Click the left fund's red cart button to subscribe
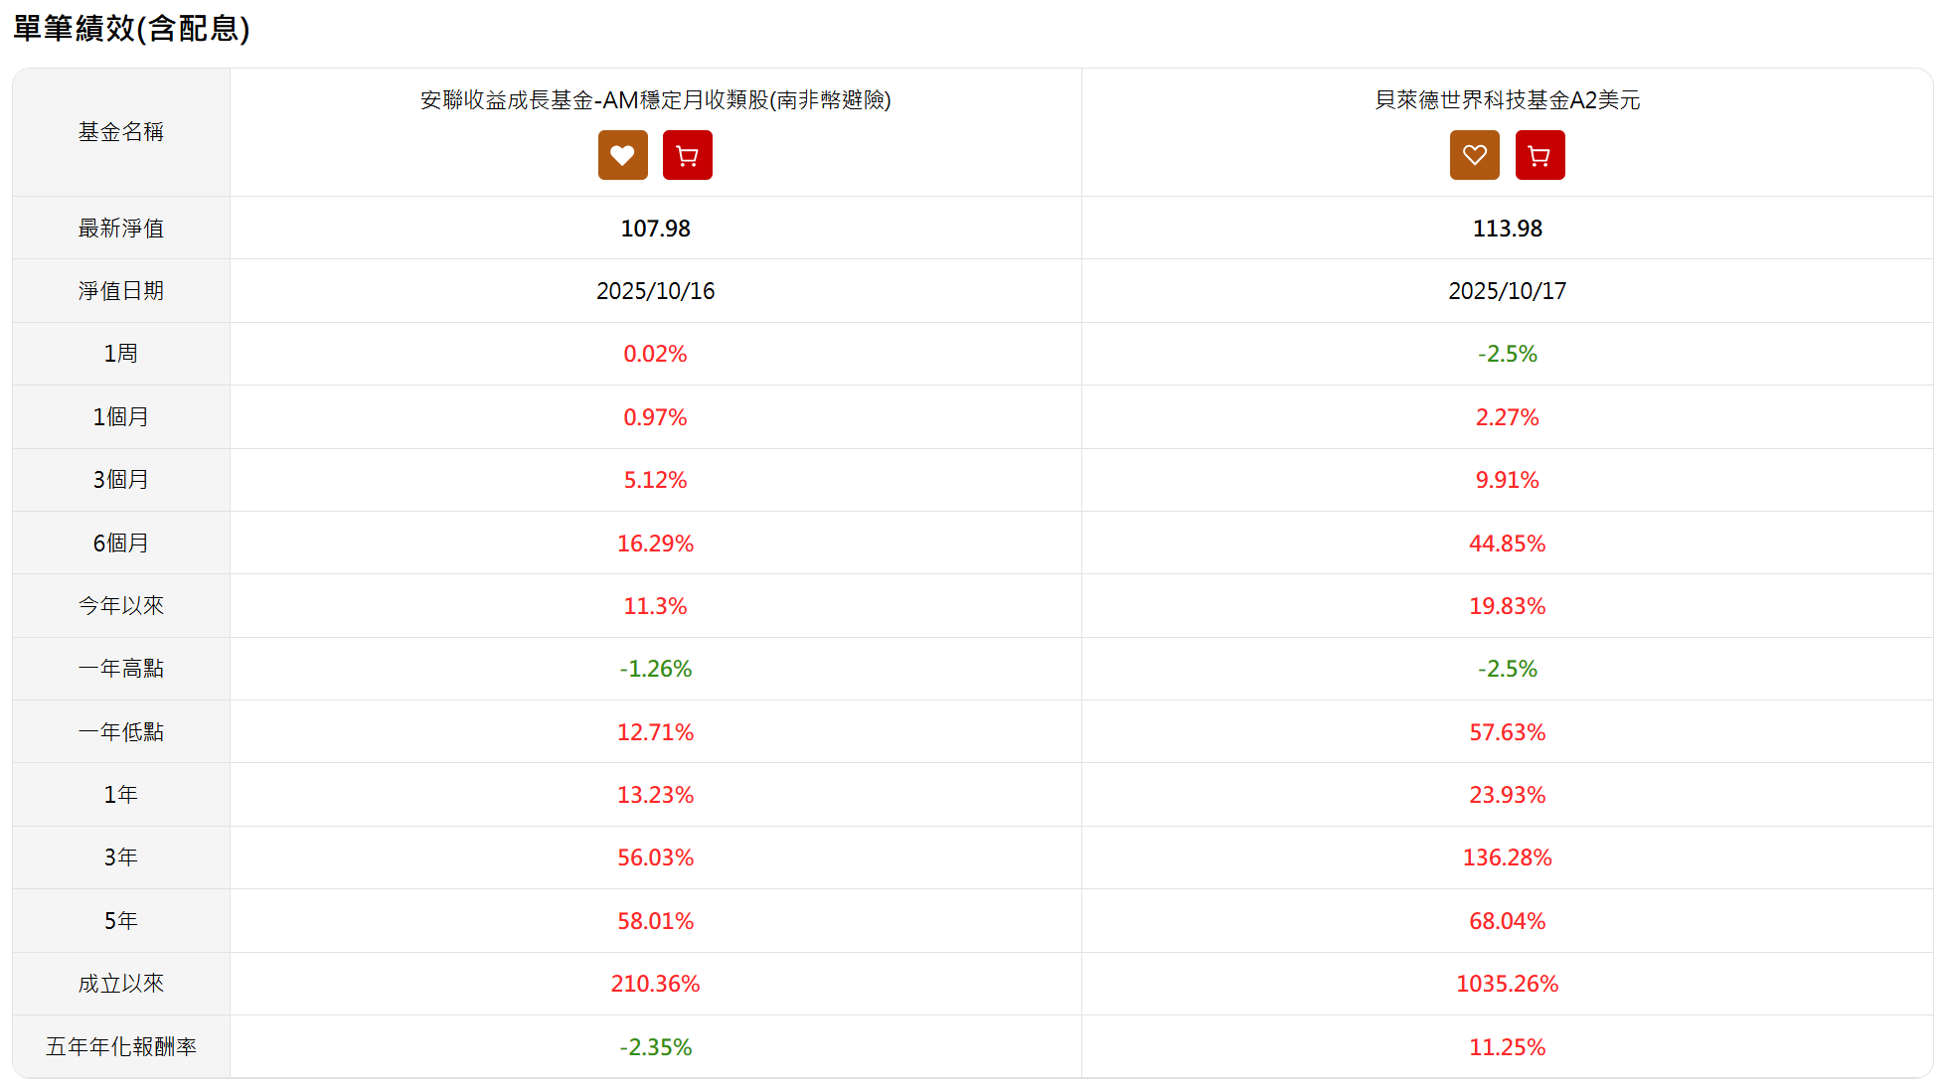Image resolution: width=1946 pixels, height=1089 pixels. click(x=688, y=155)
